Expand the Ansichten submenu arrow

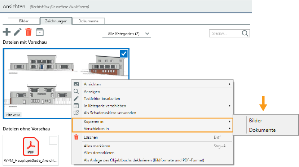230,84
